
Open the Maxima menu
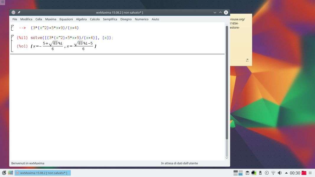[50, 19]
